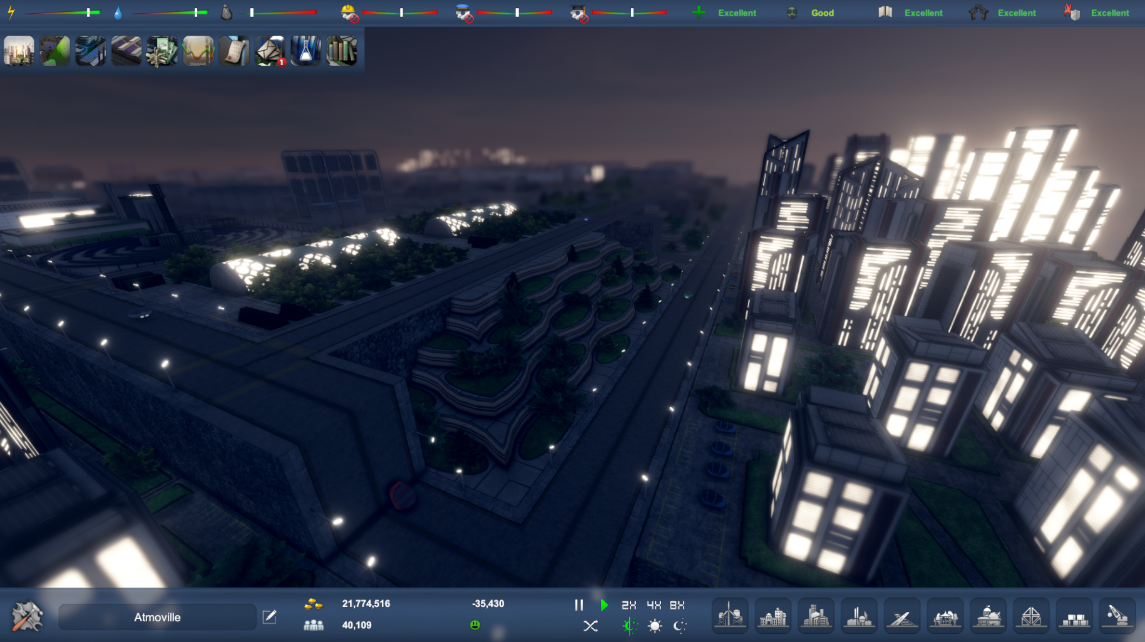Play the simulation at normal speed
This screenshot has height=642, width=1145.
(x=604, y=605)
